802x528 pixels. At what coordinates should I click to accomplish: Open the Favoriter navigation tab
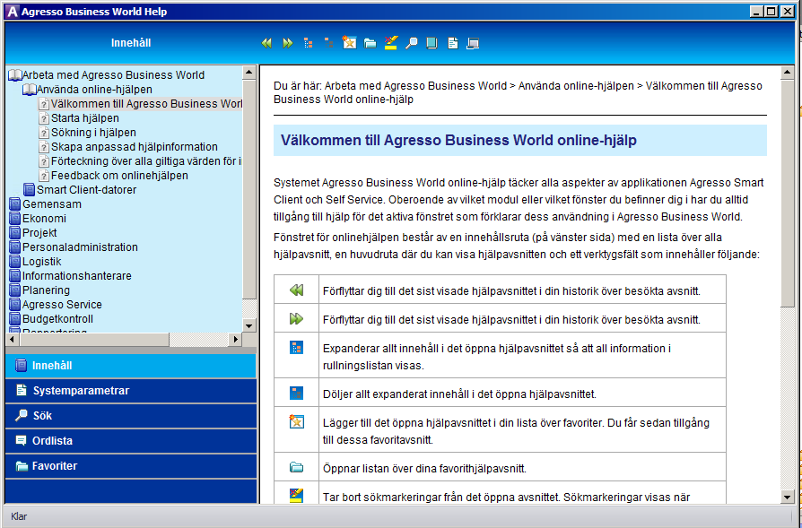point(131,465)
